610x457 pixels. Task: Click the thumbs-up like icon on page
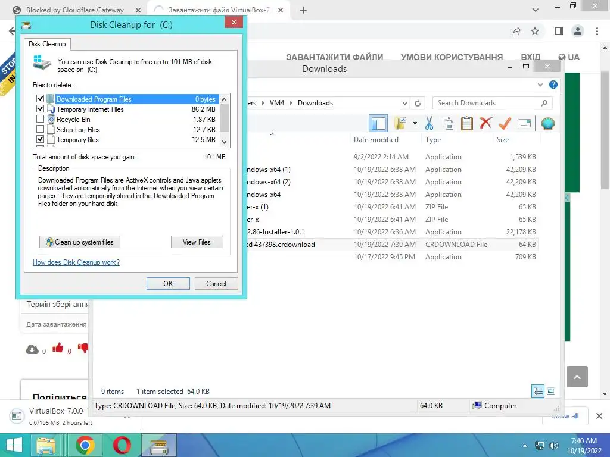(58, 348)
